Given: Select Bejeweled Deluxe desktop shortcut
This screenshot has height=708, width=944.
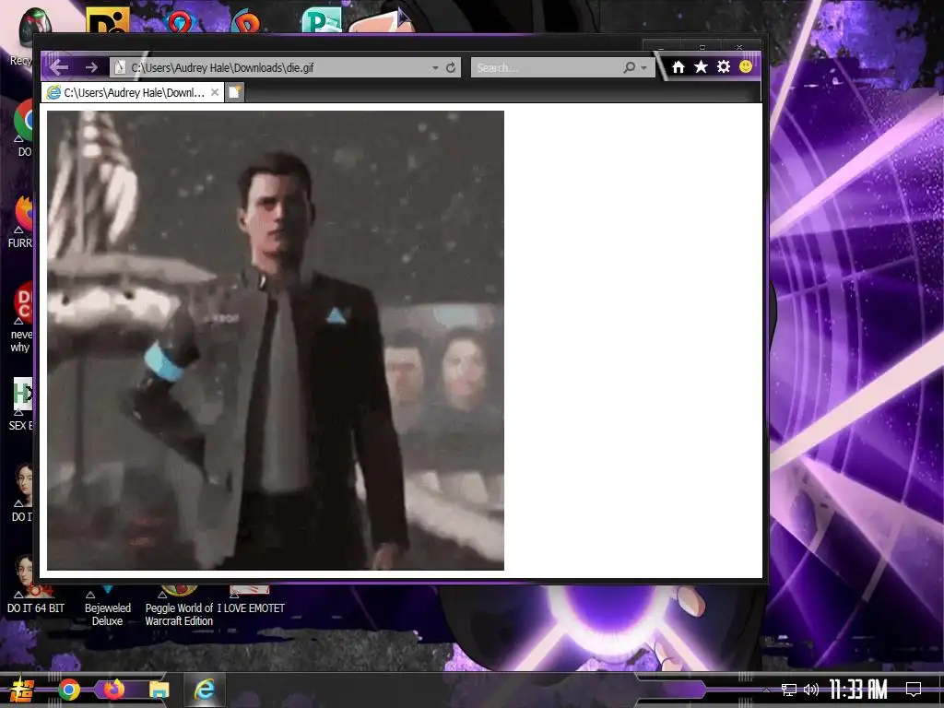Looking at the screenshot, I should point(107,605).
